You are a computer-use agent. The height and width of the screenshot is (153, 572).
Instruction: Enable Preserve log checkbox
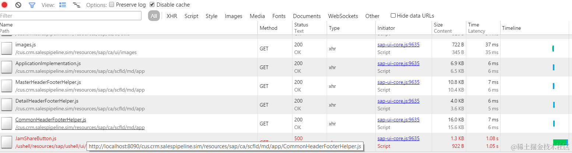(x=112, y=5)
